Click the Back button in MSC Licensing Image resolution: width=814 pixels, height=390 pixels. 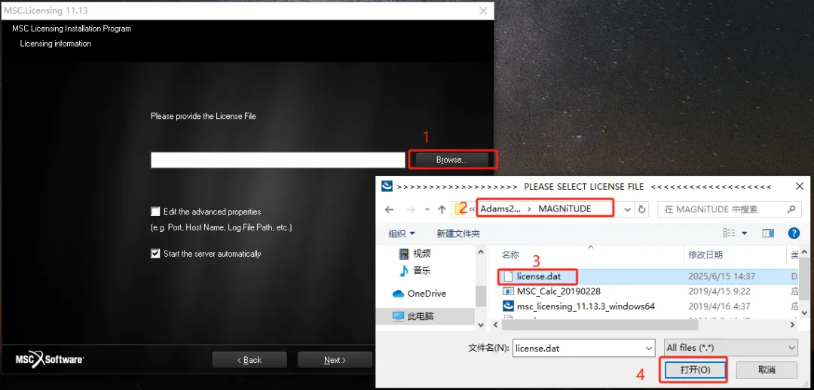tap(249, 360)
